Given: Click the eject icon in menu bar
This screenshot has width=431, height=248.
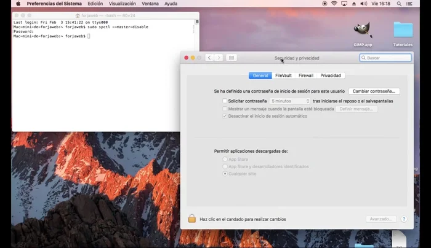Looking at the screenshot, I should click(x=354, y=4).
